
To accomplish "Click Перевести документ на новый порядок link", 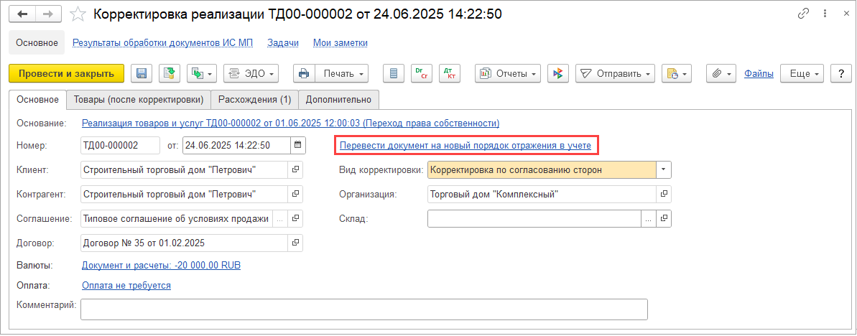I will (465, 145).
